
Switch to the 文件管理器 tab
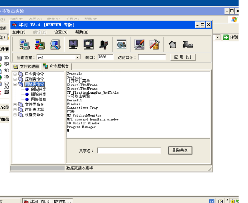[26, 67]
